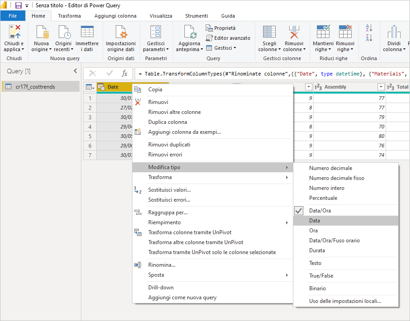410x321 pixels.
Task: Choose Drill-down option
Action: pyautogui.click(x=212, y=288)
